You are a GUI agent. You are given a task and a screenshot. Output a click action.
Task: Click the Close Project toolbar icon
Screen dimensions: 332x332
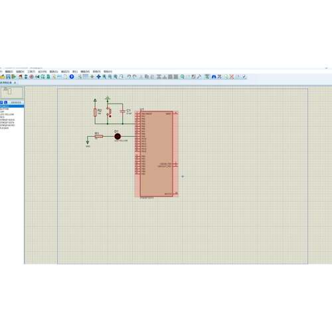tap(14, 77)
